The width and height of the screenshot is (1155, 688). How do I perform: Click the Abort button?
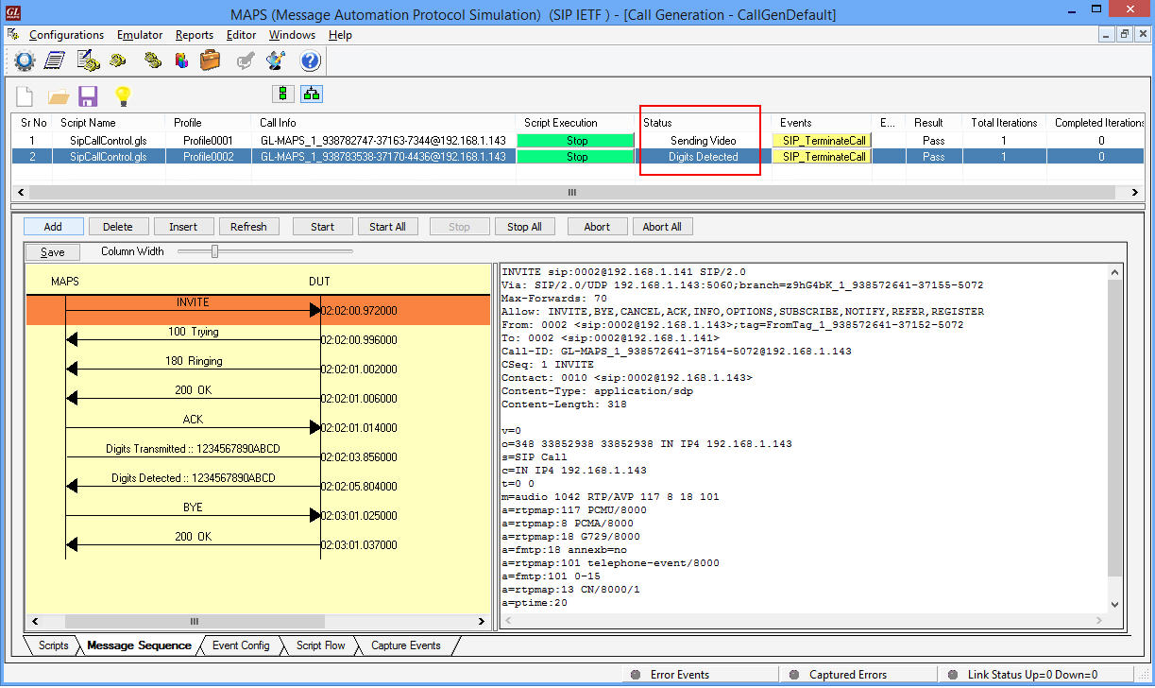(x=597, y=227)
